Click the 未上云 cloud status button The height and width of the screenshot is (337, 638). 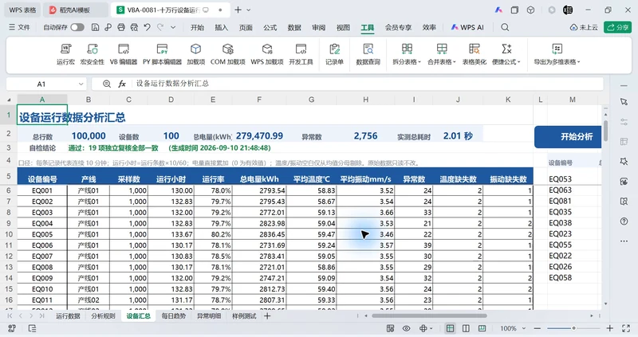point(584,27)
